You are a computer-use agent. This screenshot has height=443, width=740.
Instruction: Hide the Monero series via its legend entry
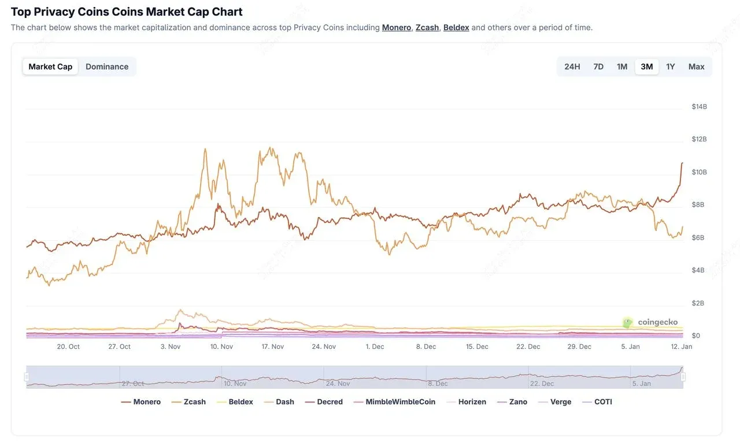point(147,401)
